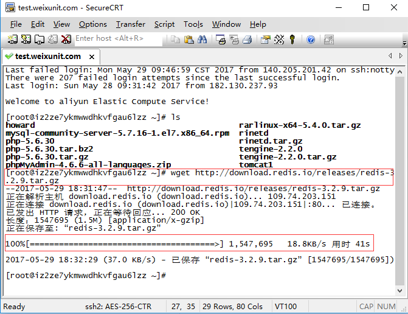Image resolution: width=408 pixels, height=314 pixels.
Task: Click the Find binoculars icon
Action: pos(202,40)
